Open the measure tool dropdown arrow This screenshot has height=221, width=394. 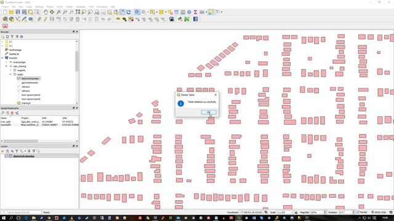(206, 12)
